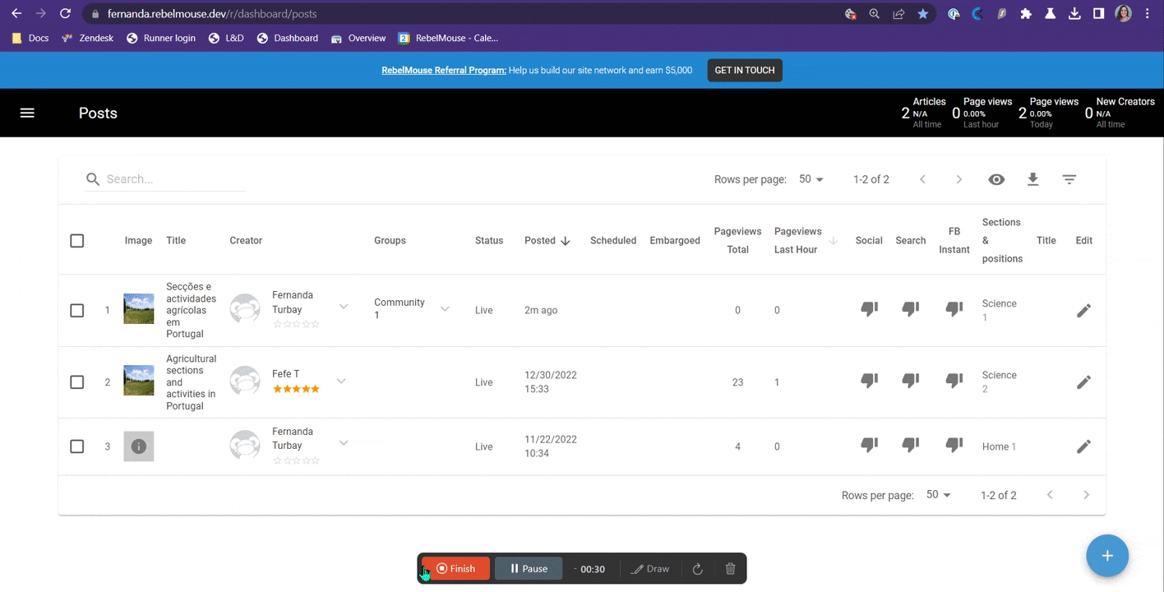1164x592 pixels.
Task: Click the GET IN TOUCH button
Action: [x=744, y=71]
